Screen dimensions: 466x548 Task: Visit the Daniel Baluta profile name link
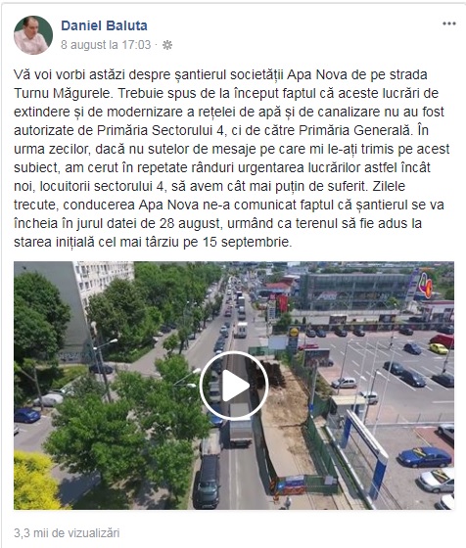point(104,25)
